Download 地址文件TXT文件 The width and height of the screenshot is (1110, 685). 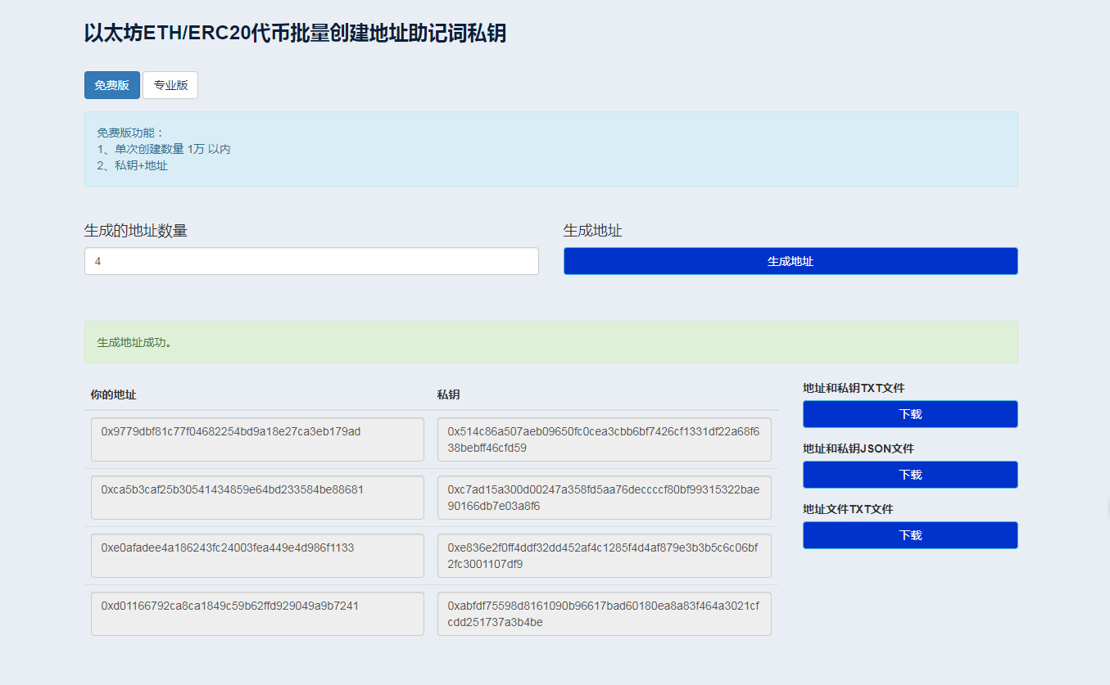coord(910,535)
